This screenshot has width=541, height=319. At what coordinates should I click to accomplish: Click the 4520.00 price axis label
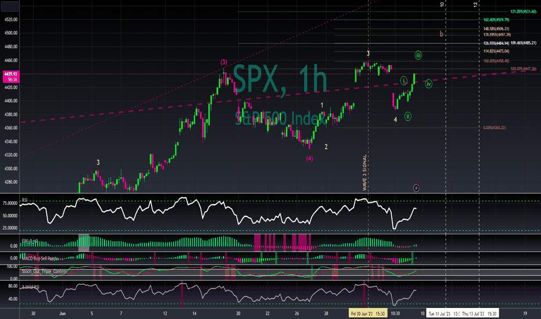point(10,20)
